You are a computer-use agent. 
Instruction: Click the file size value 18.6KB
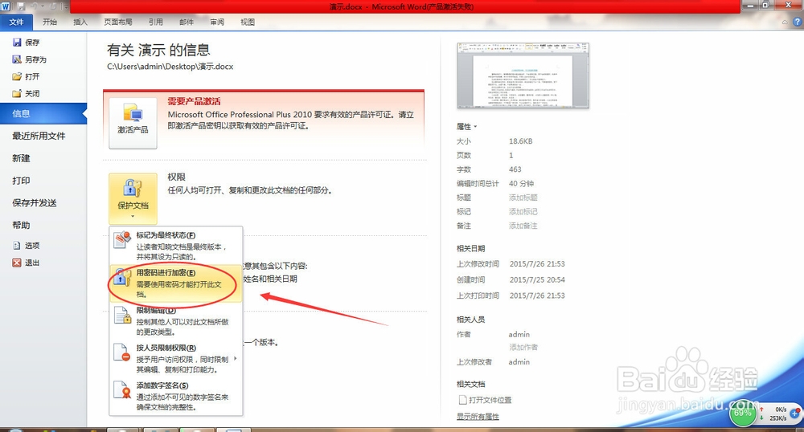520,141
